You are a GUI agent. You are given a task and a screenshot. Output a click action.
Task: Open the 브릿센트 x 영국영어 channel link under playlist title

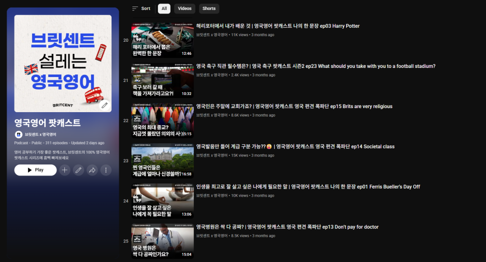pos(40,134)
